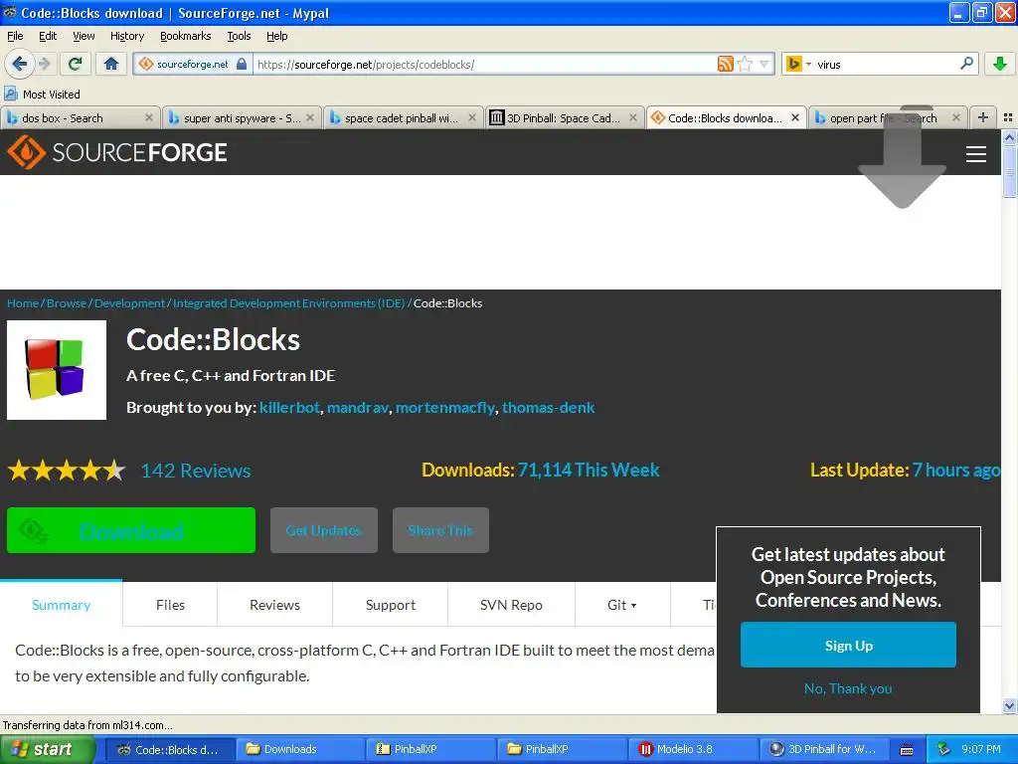Click the forward navigation arrow
This screenshot has height=764, width=1018.
45,64
